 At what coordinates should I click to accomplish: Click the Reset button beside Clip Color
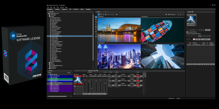point(198,39)
